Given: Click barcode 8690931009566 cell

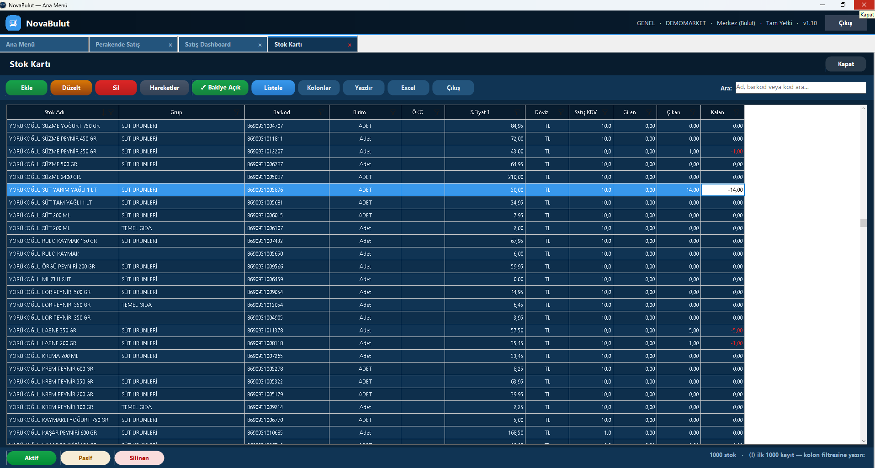Looking at the screenshot, I should click(x=287, y=266).
